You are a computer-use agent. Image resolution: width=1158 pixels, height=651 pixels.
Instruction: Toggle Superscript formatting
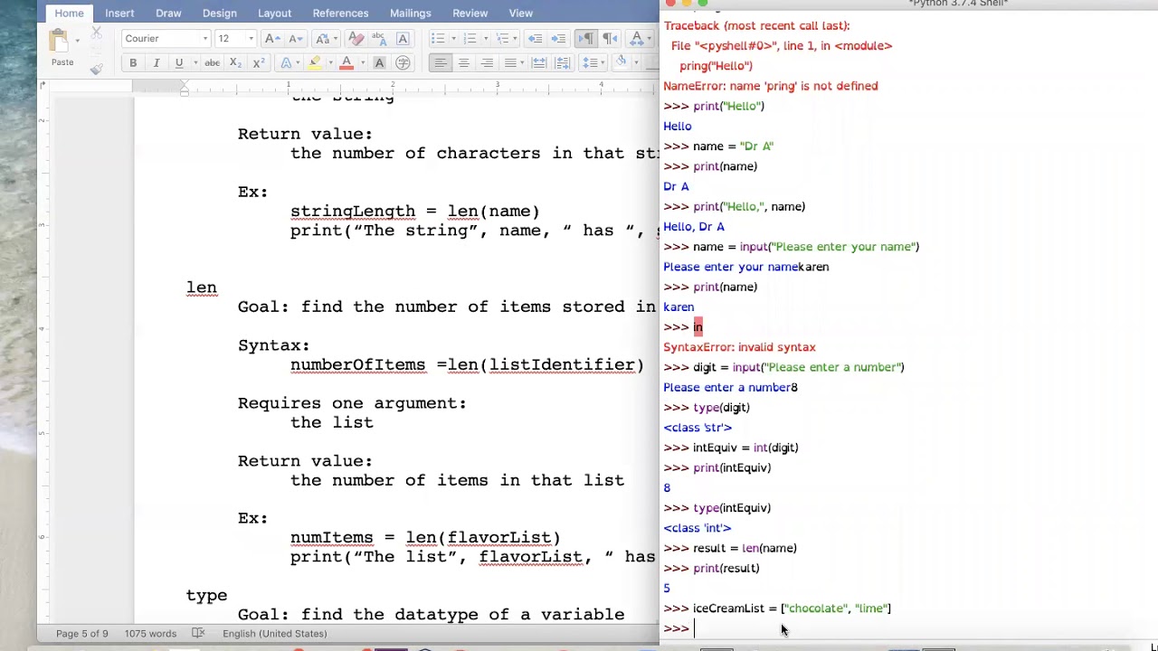[x=259, y=62]
